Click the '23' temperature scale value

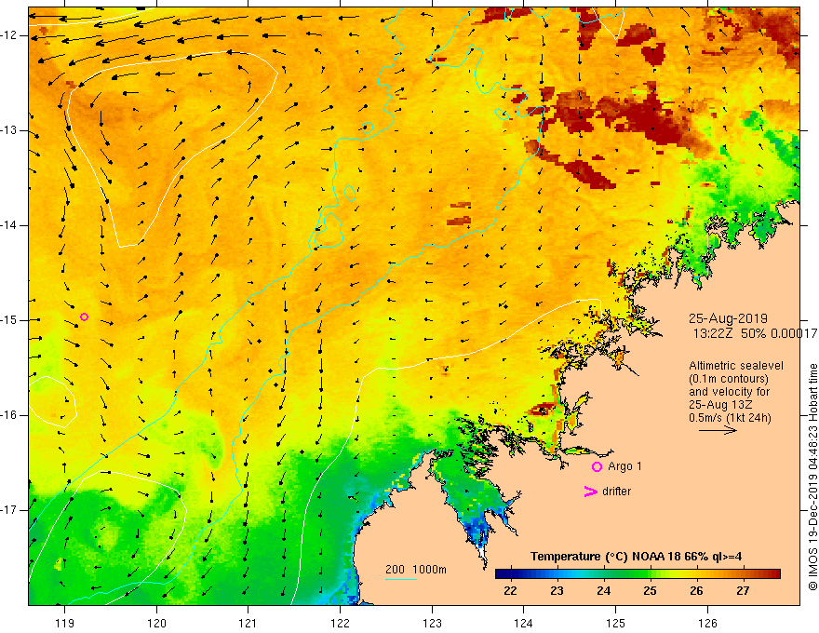[x=557, y=591]
